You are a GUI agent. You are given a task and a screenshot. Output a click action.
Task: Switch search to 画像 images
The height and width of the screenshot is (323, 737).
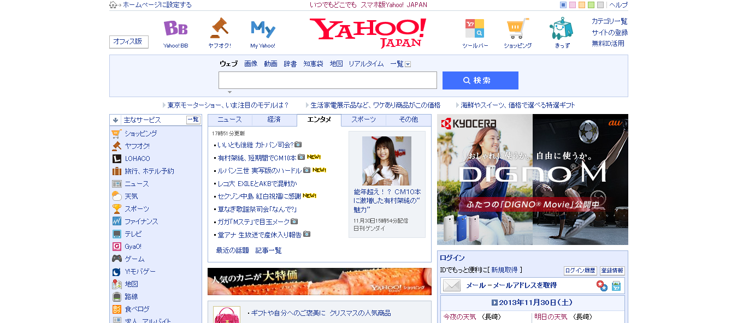click(x=251, y=64)
